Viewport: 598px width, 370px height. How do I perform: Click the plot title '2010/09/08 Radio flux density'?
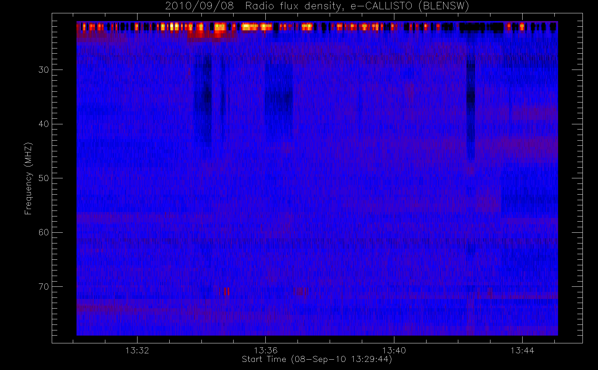pyautogui.click(x=317, y=6)
